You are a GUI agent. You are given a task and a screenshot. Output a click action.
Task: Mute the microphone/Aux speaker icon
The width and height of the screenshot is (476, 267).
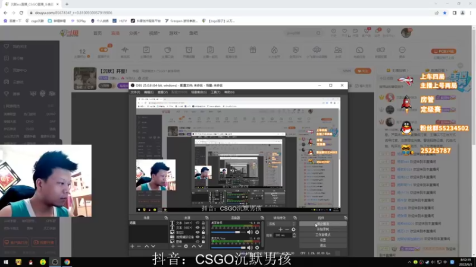pos(249,247)
